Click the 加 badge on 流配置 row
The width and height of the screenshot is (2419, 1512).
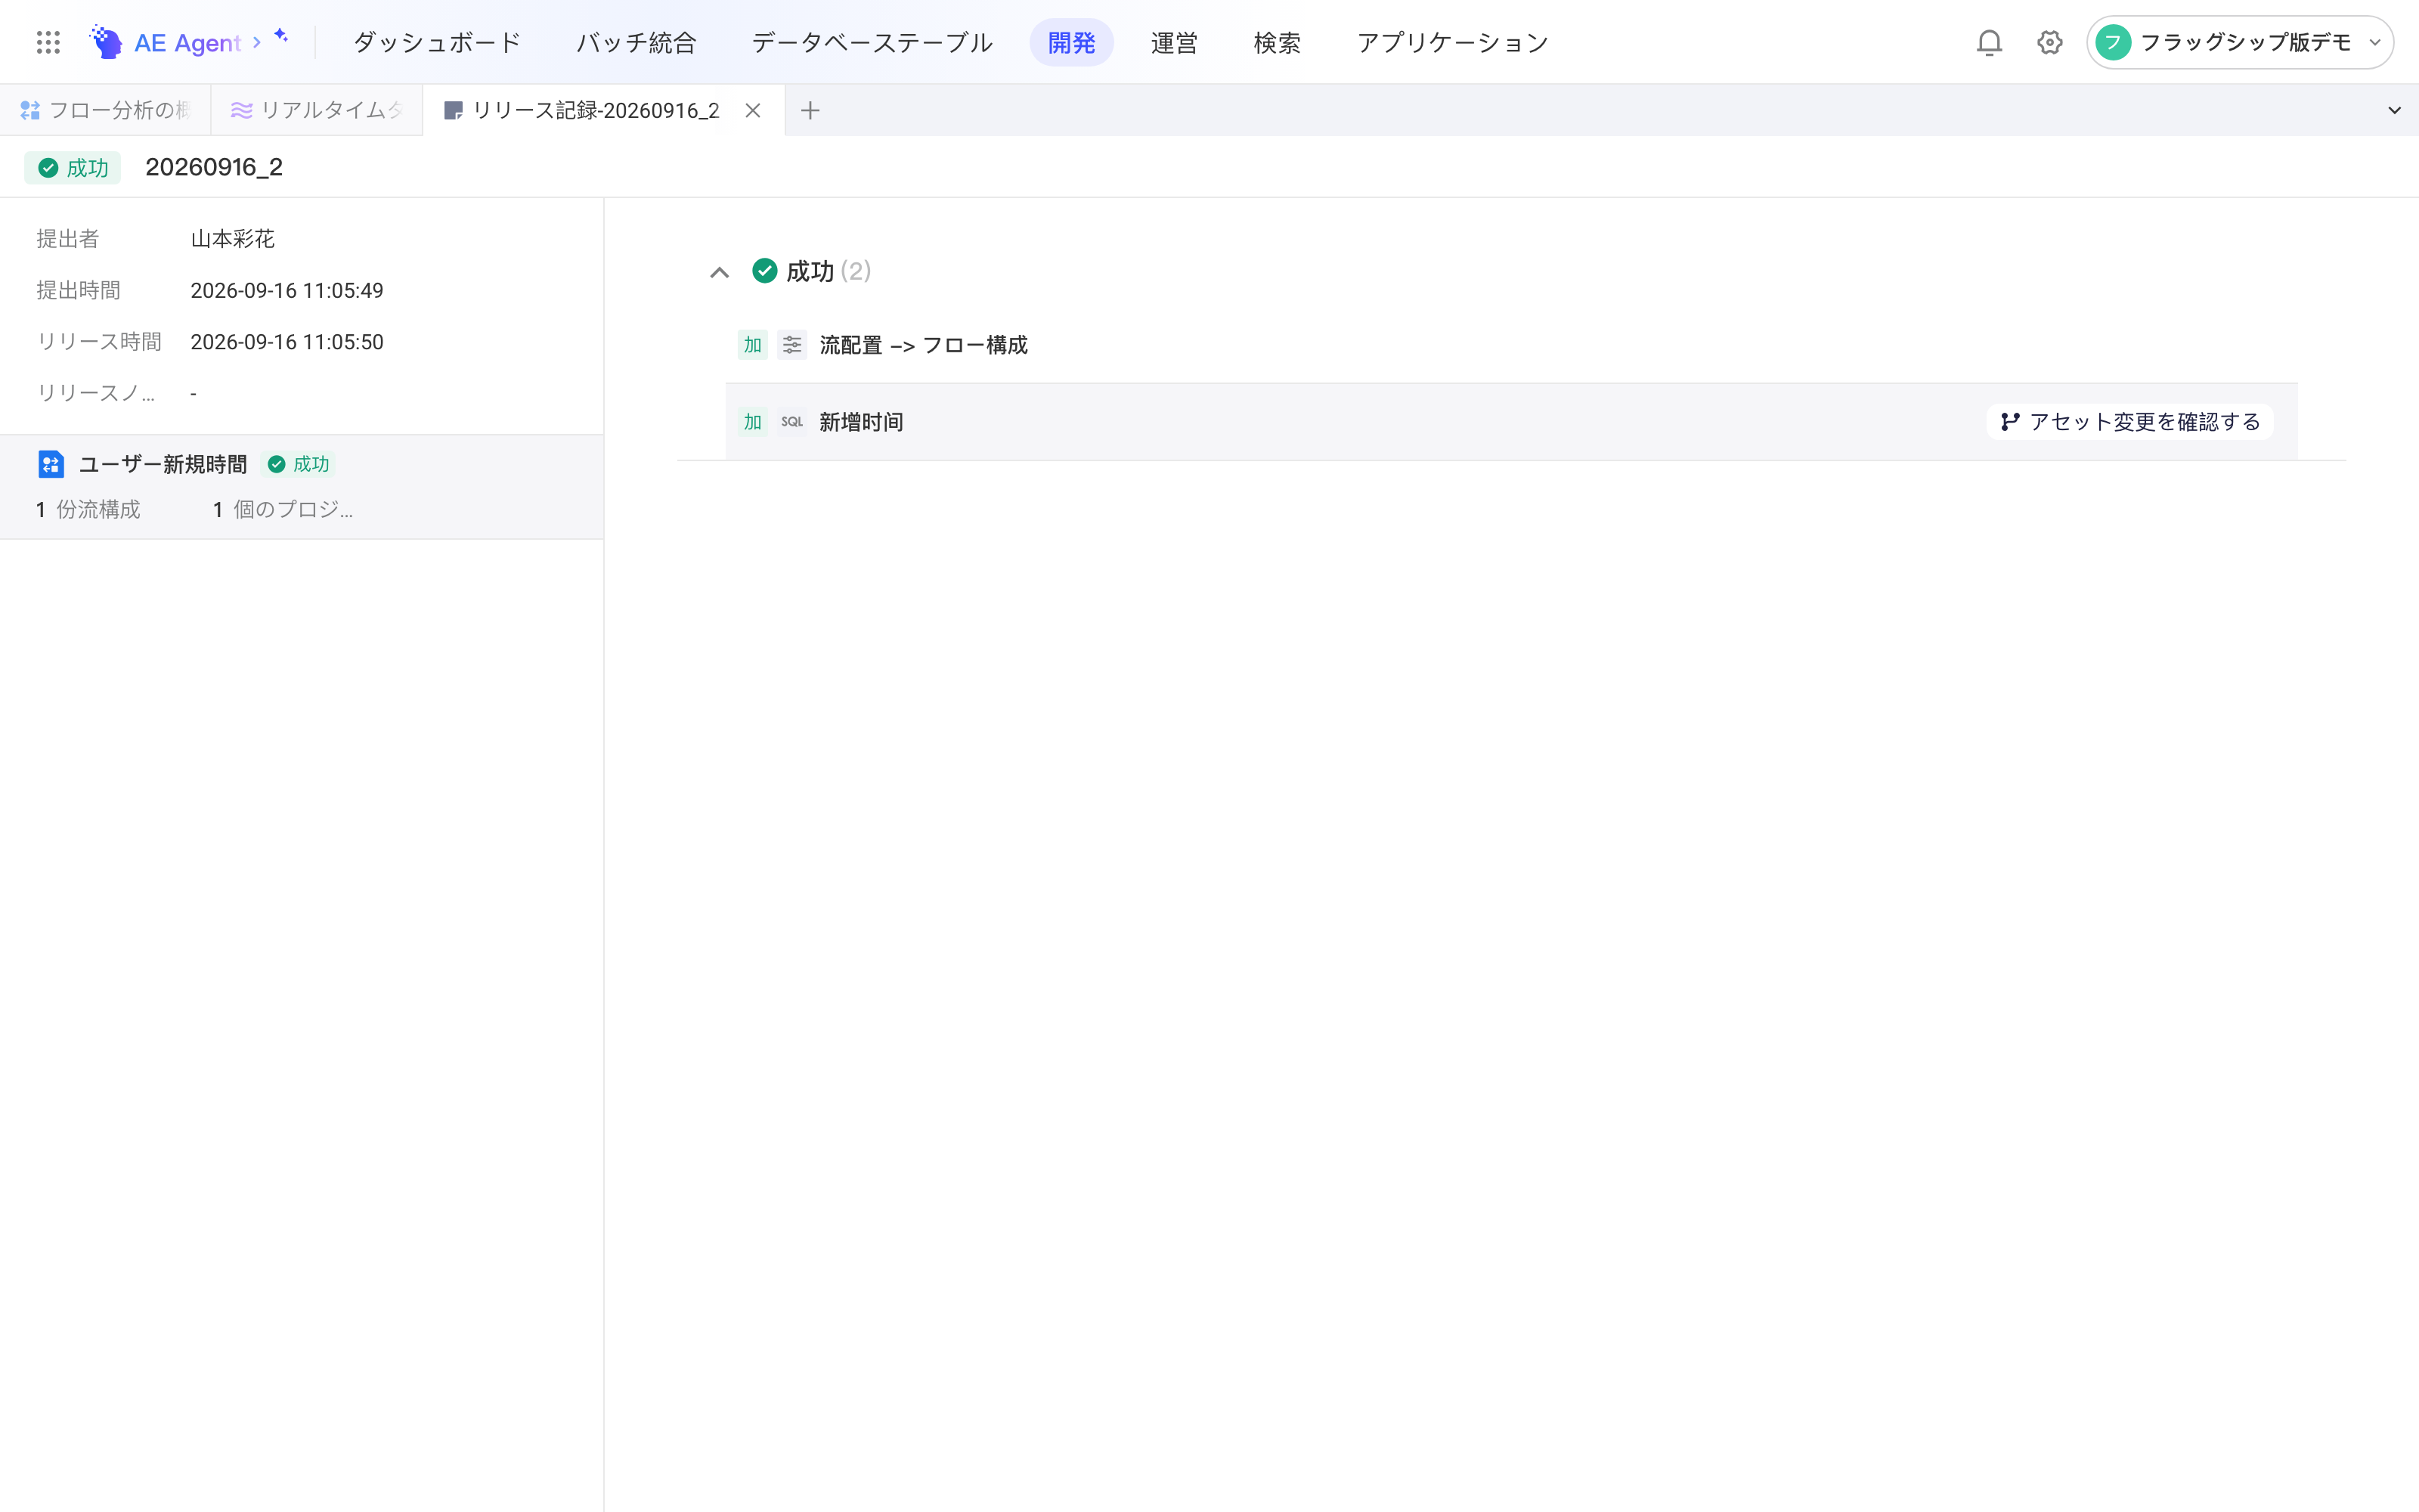tap(753, 345)
